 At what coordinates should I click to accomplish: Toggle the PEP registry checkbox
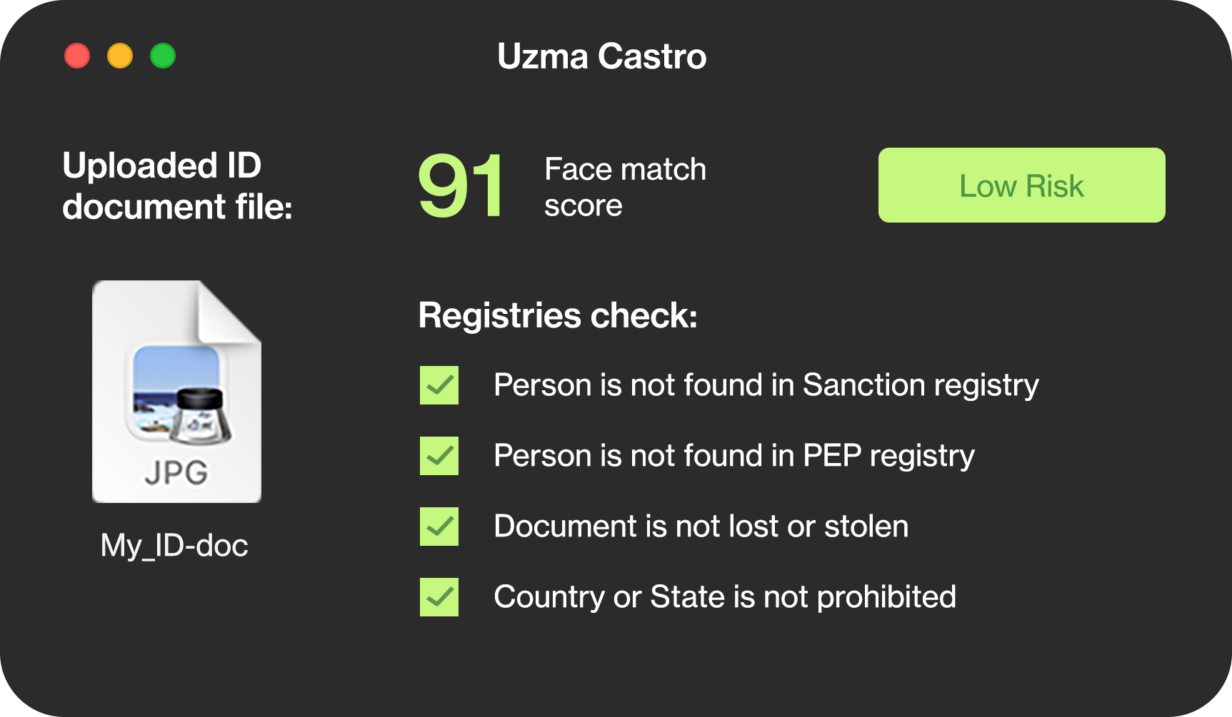(x=439, y=456)
